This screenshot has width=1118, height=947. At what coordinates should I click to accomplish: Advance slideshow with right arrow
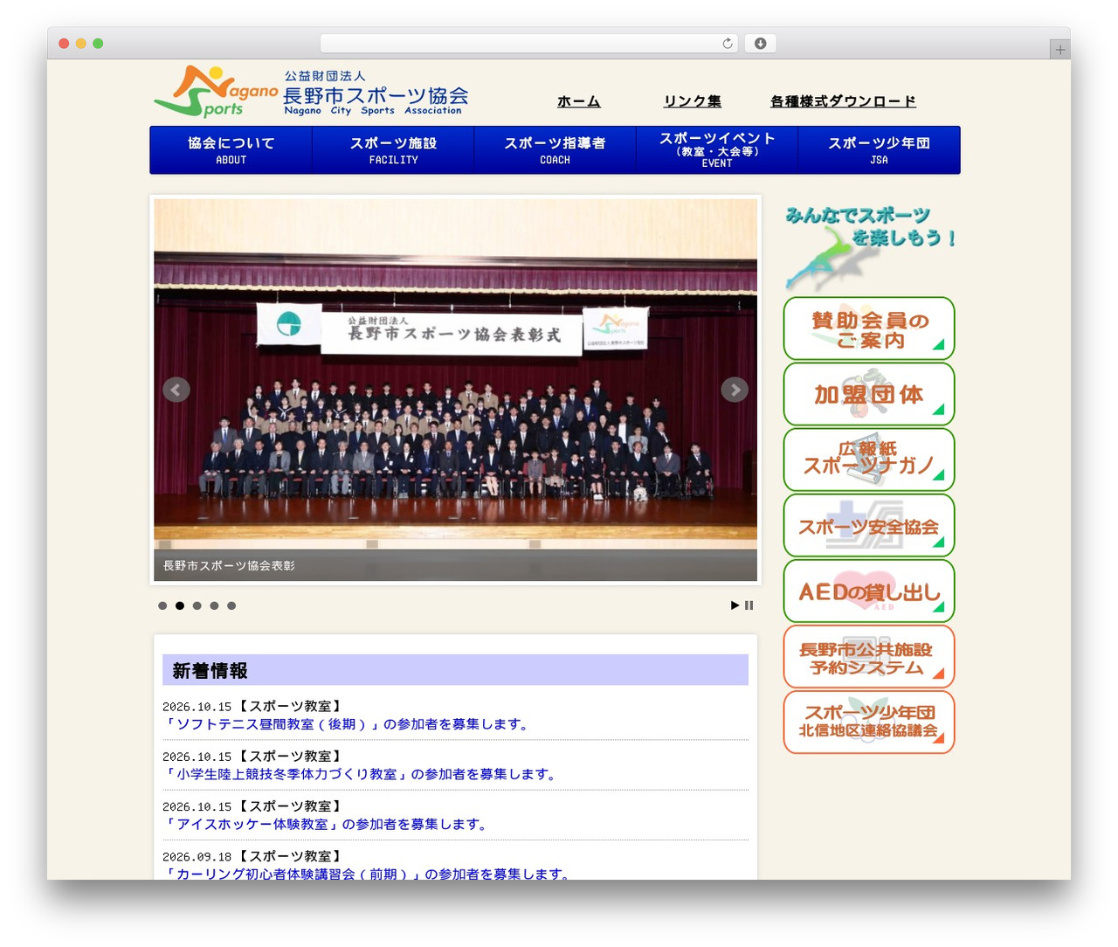(735, 390)
